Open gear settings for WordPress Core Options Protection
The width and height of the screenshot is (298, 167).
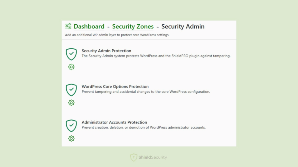point(71,103)
